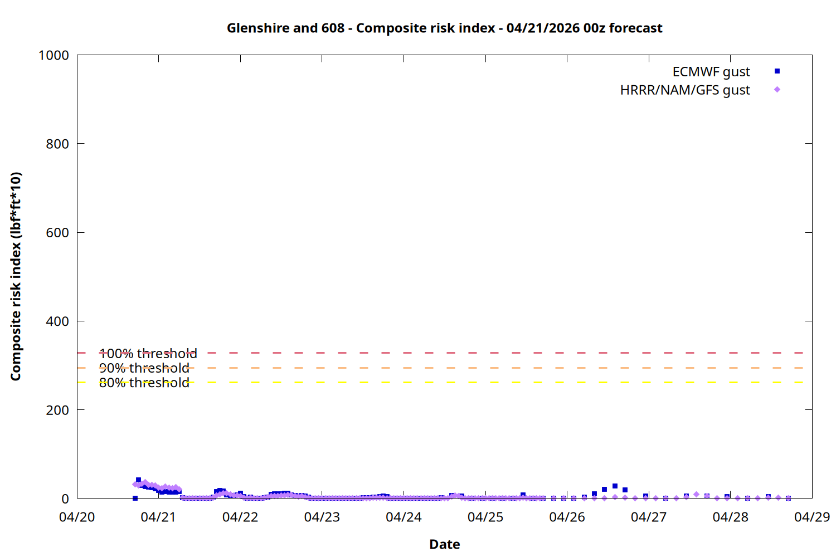Click the 90% threshold label
The image size is (836, 557).
(x=144, y=368)
